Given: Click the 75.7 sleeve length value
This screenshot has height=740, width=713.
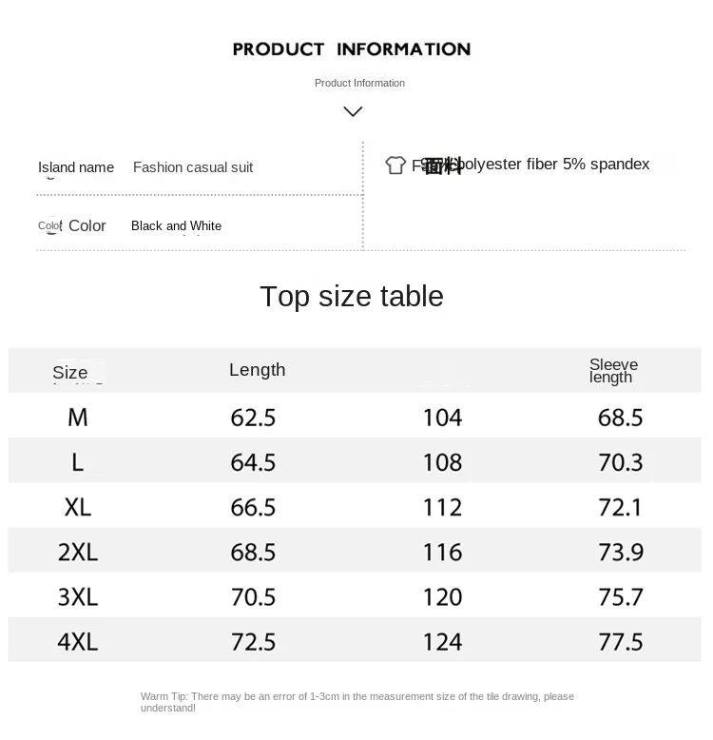Looking at the screenshot, I should tap(621, 597).
